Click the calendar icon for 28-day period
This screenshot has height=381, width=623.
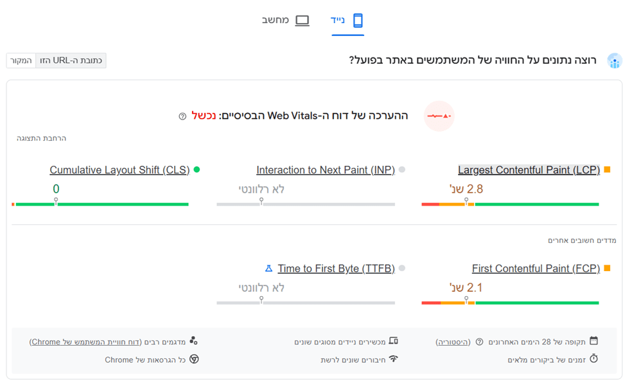click(x=593, y=341)
